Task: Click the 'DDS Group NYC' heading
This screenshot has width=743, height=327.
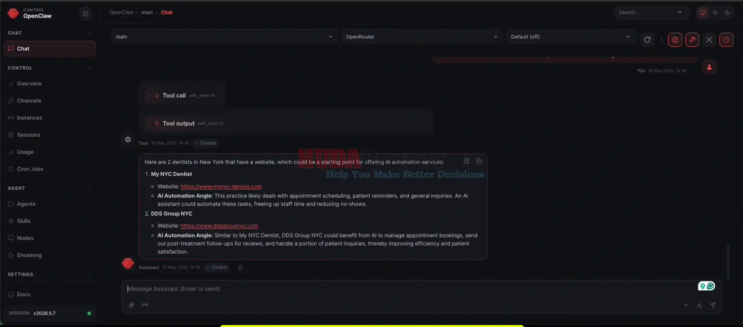Action: 171,214
